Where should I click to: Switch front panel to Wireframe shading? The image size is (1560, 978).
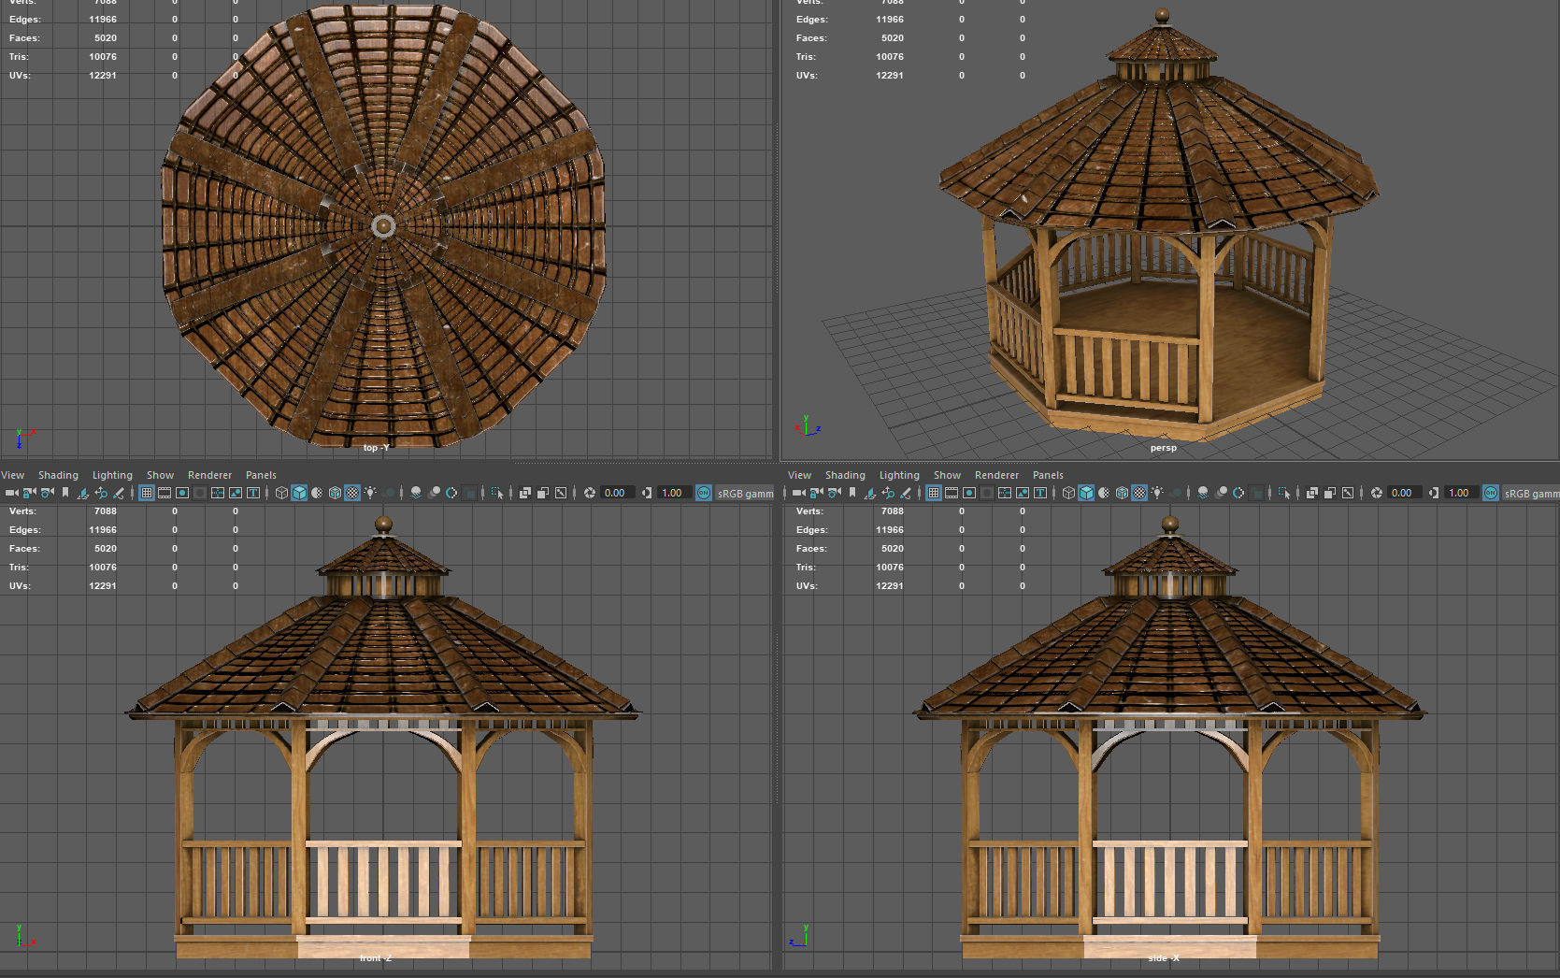281,493
